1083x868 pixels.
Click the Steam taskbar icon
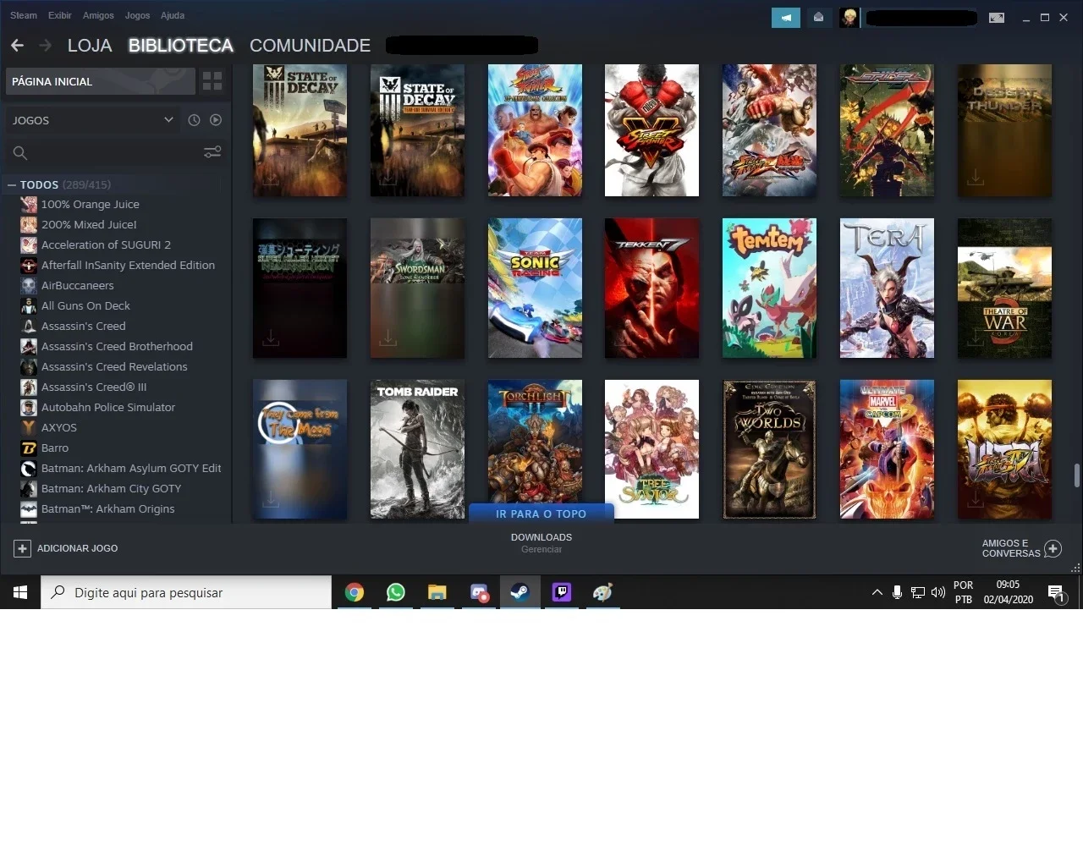click(520, 592)
